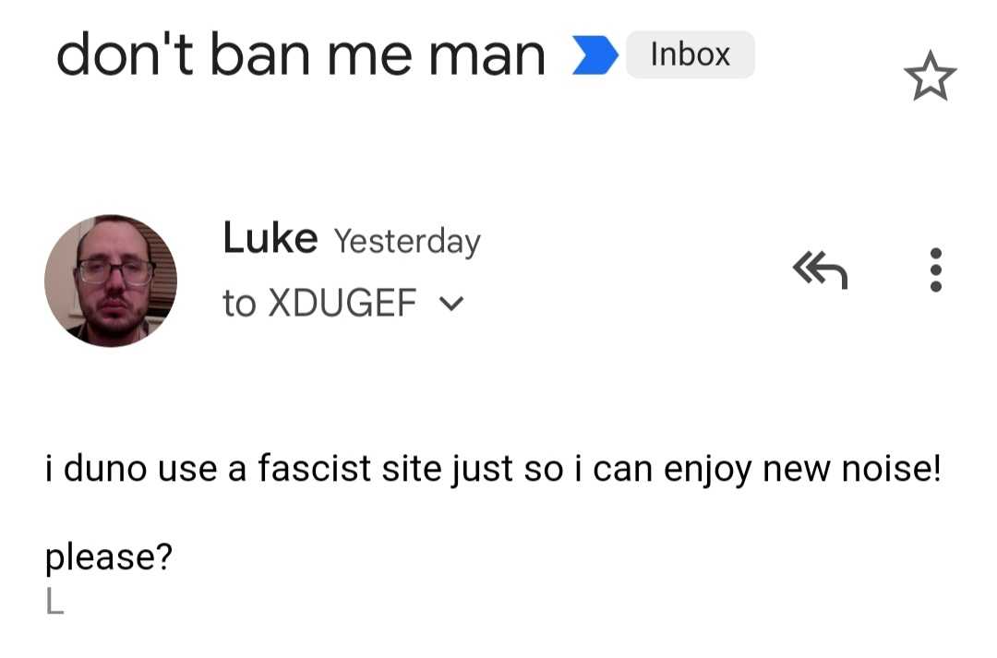This screenshot has height=658, width=997.
Task: Click the Inbox label chip
Action: tap(690, 54)
